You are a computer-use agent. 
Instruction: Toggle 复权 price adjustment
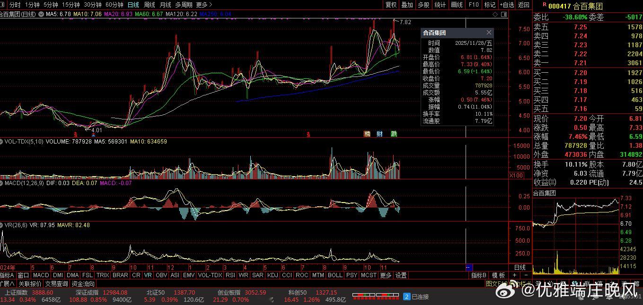pyautogui.click(x=391, y=5)
